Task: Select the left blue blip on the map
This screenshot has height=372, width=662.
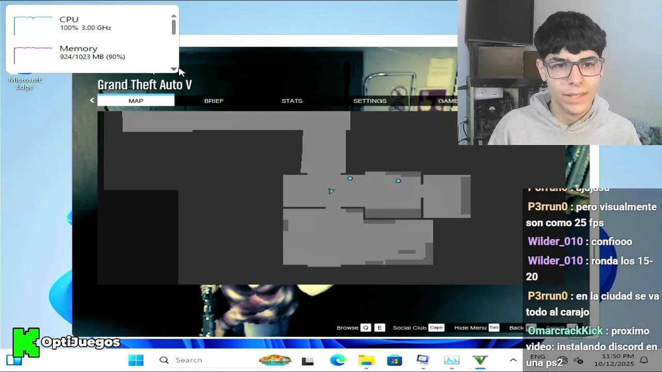Action: [350, 178]
